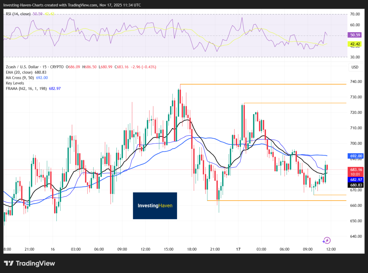The height and width of the screenshot is (273, 368).
Task: Select the EMA (20, close) indicator legend
Action: (22, 72)
